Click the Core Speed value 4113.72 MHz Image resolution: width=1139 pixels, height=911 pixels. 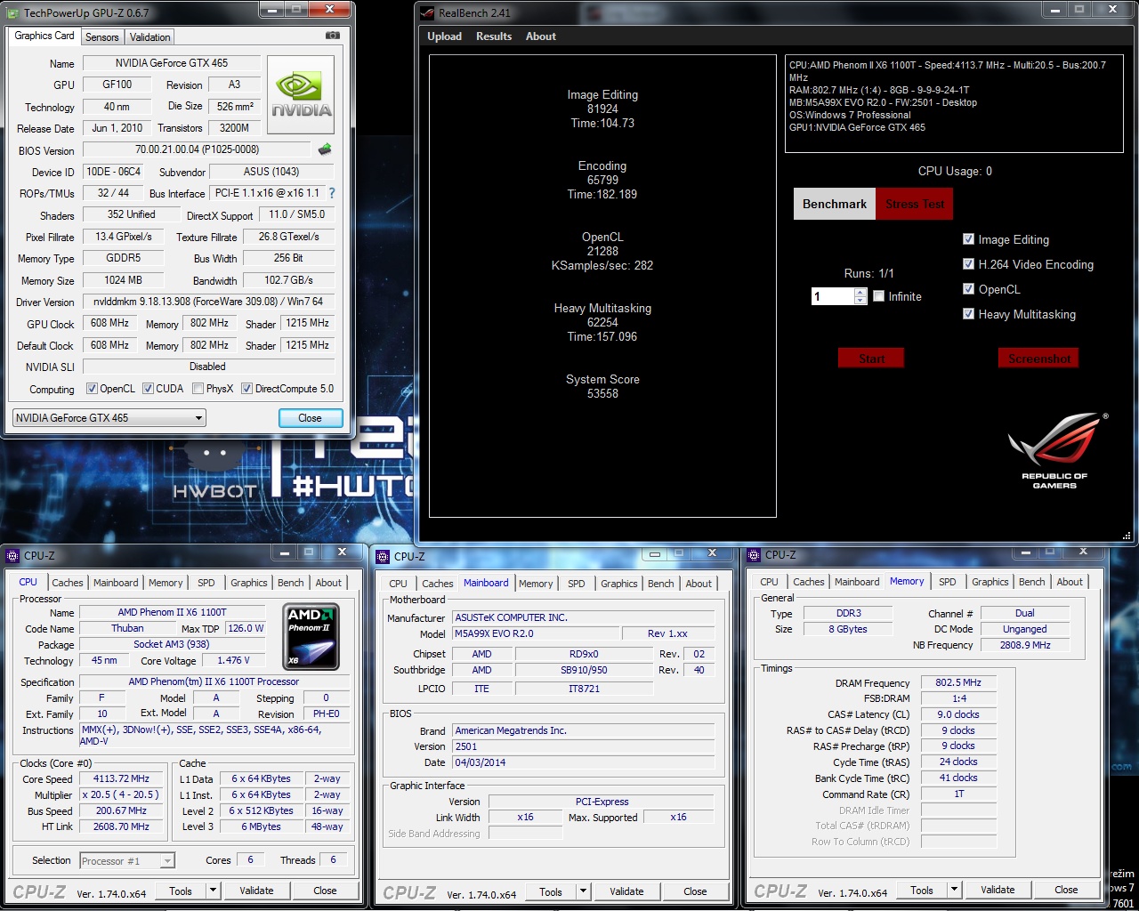122,778
